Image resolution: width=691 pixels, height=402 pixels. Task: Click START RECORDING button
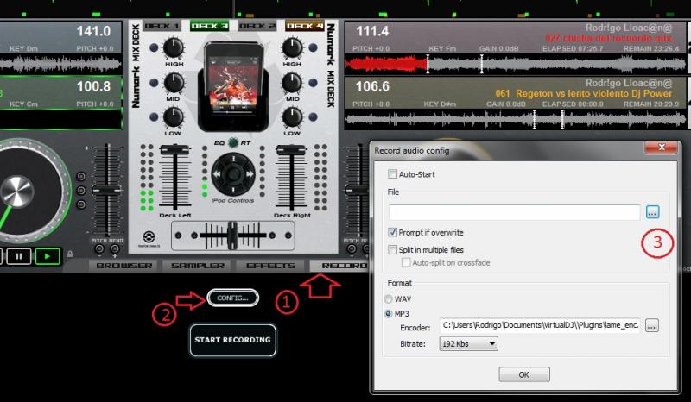[x=232, y=340]
